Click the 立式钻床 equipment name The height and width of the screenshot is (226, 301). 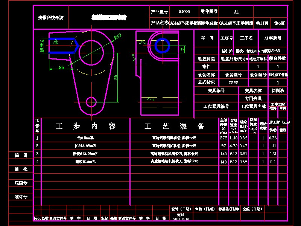pos(206,82)
